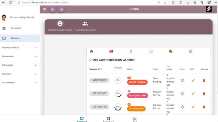218x122 pixels.
Task: Click the forward arrow button in Demo header
Action: click(61, 9)
